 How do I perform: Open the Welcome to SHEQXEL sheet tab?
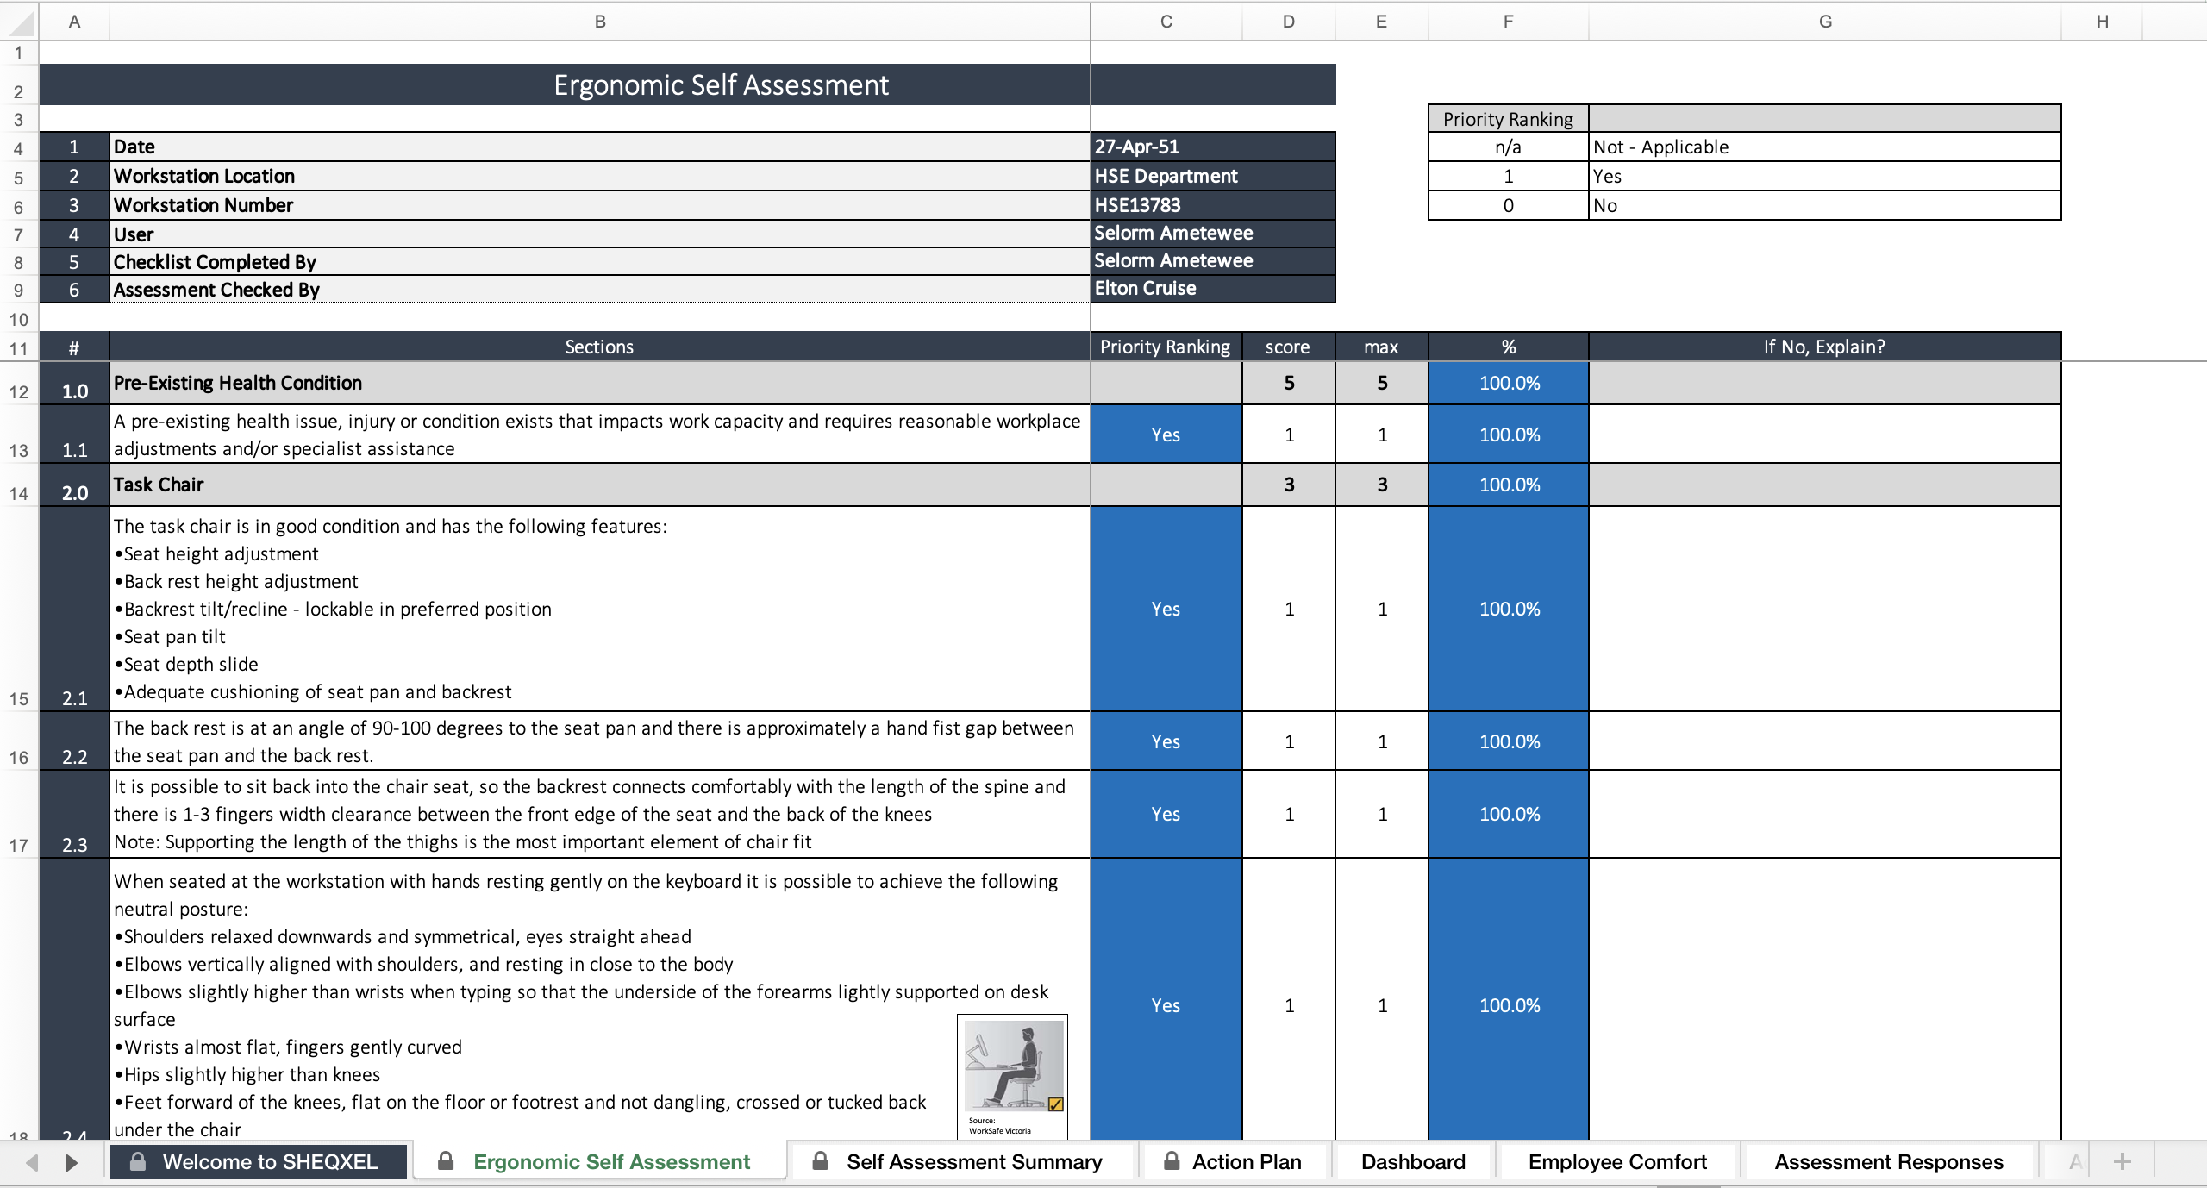click(x=259, y=1161)
